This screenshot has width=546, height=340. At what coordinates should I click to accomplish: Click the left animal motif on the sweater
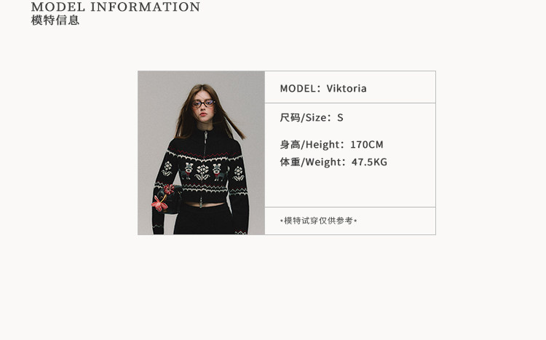click(x=187, y=171)
